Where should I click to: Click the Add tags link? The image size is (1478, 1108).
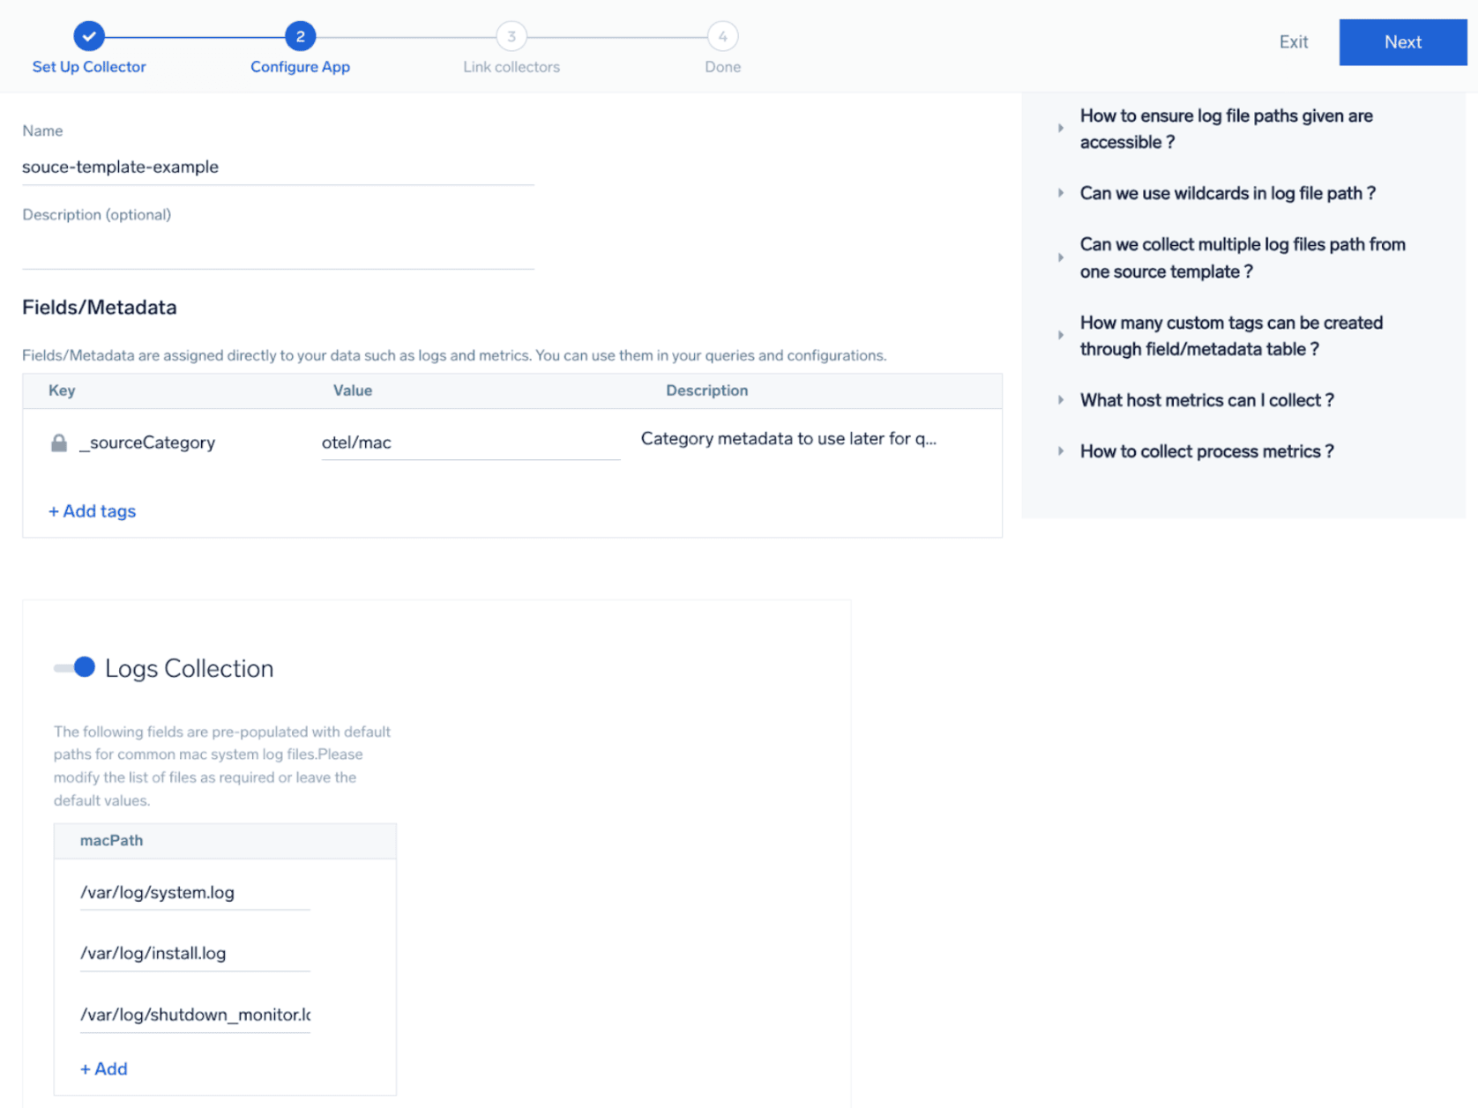[92, 511]
